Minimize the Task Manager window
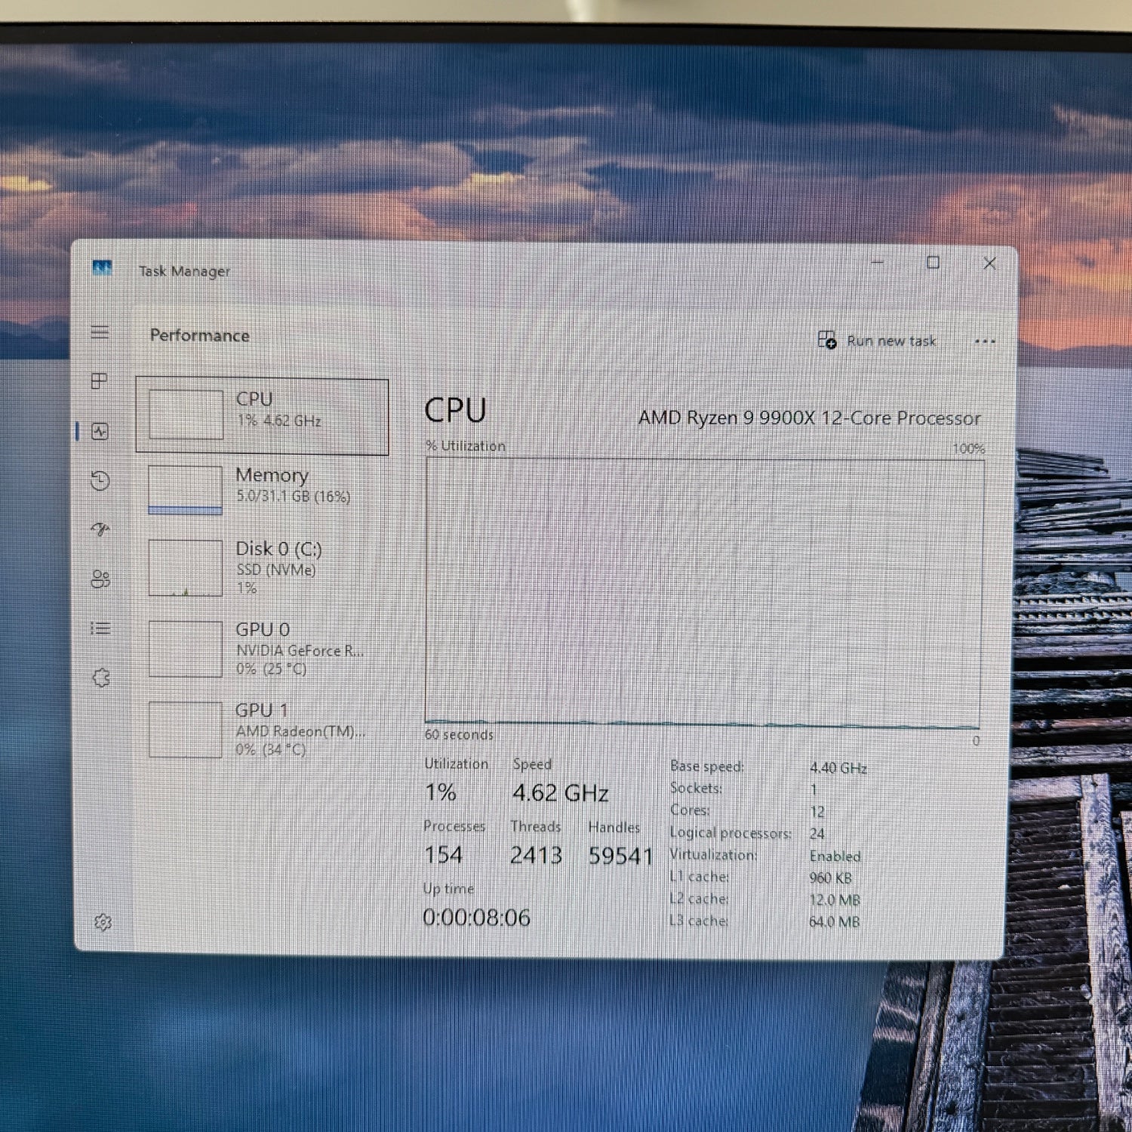 click(878, 263)
